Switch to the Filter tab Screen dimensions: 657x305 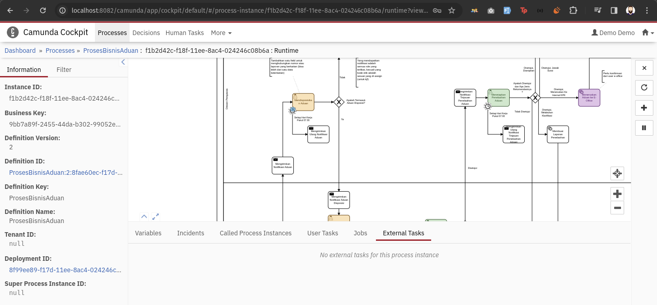click(64, 70)
